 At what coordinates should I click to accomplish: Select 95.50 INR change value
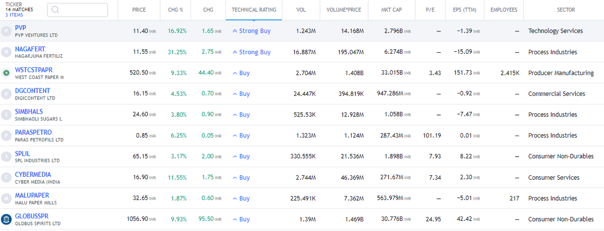coord(210,219)
